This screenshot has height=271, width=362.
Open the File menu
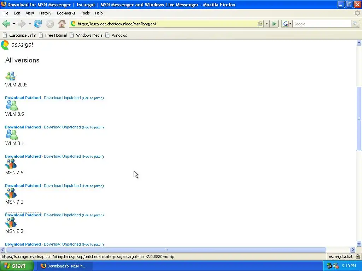tap(5, 13)
